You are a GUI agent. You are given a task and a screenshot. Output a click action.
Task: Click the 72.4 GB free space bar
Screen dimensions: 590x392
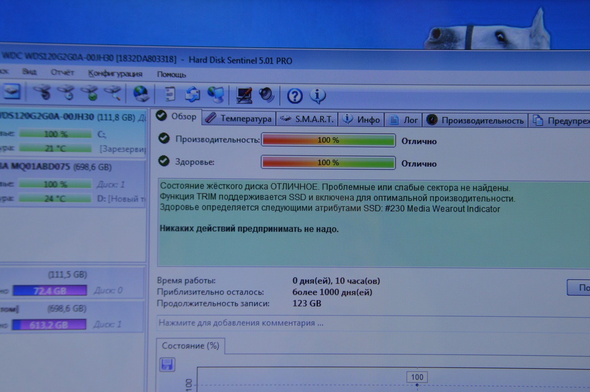50,290
